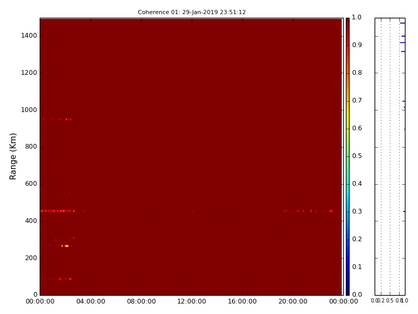The width and height of the screenshot is (418, 314).
Task: Click the 0.5 label on profile plot axis
Action: pyautogui.click(x=390, y=300)
